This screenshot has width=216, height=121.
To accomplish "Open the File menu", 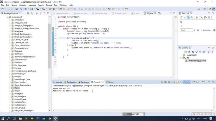I will [2, 5].
